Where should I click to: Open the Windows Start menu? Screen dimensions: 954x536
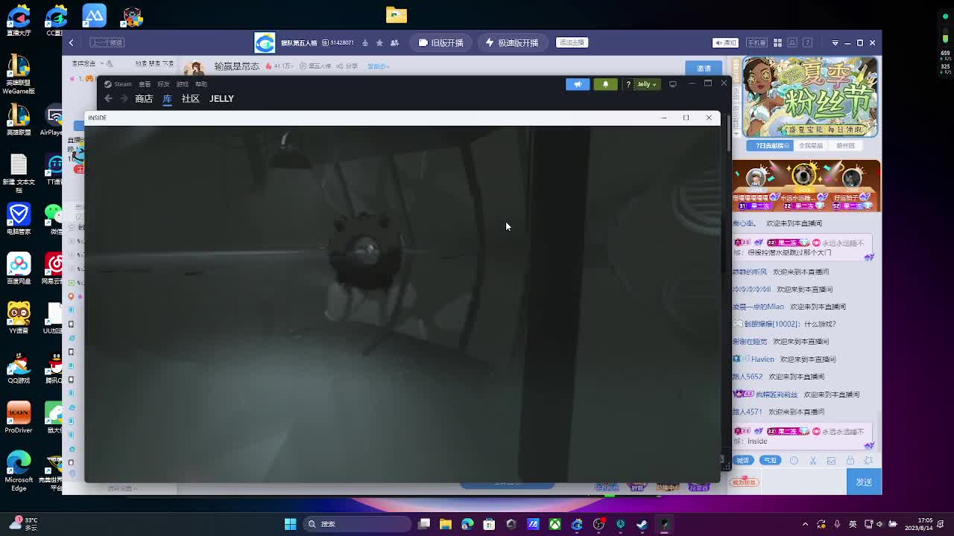(x=290, y=524)
